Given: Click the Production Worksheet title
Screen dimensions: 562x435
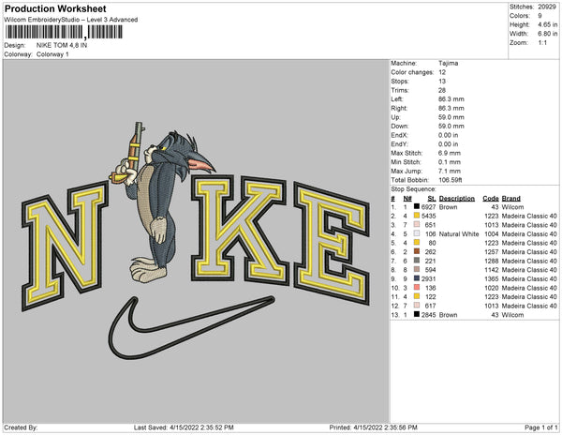Looking at the screenshot, I should [55, 8].
